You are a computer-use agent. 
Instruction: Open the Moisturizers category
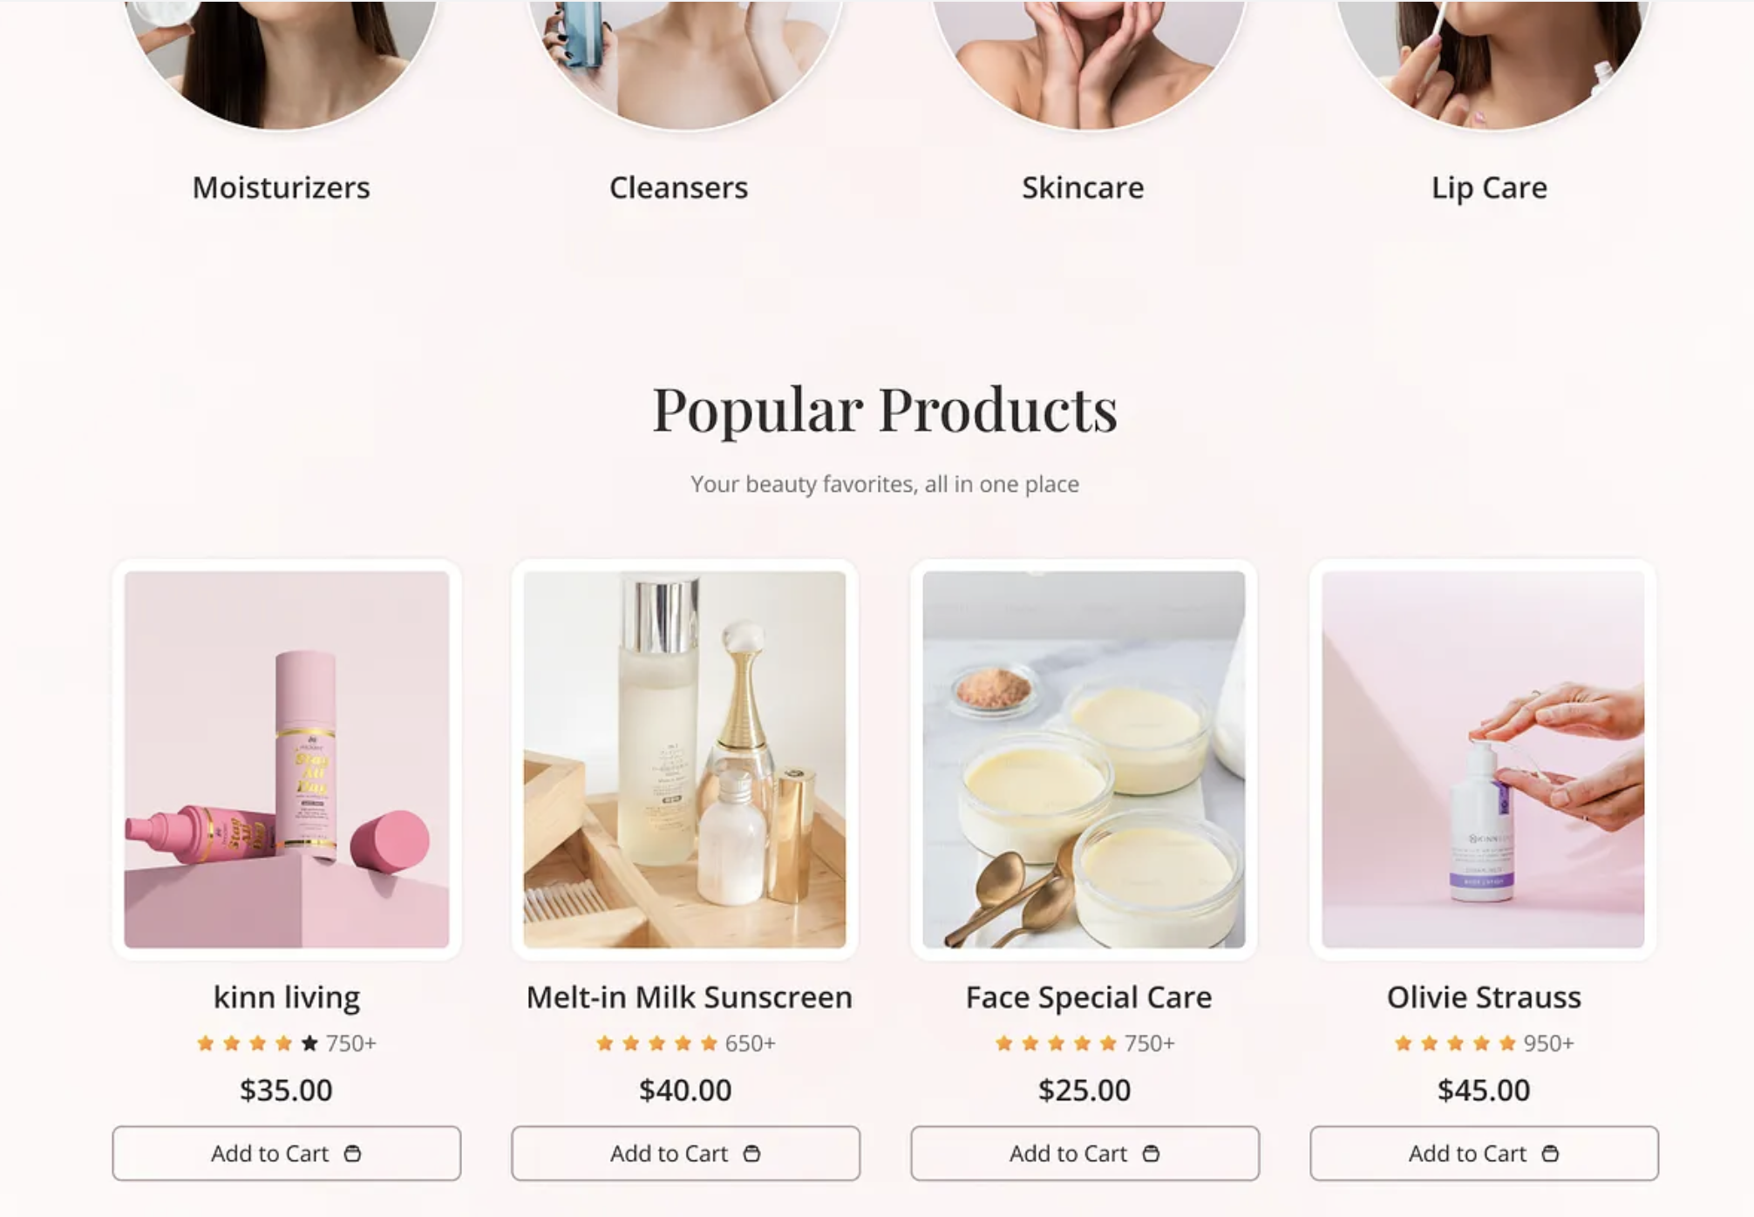coord(281,187)
